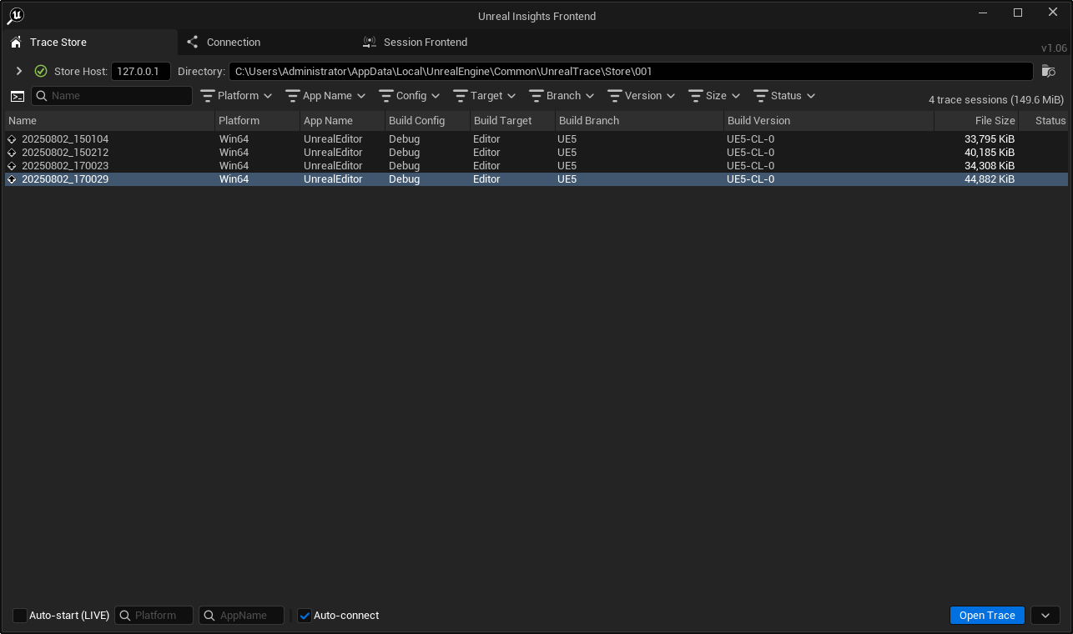Click the trace icon of 20250802_150104
This screenshot has height=634, width=1073.
pos(12,139)
